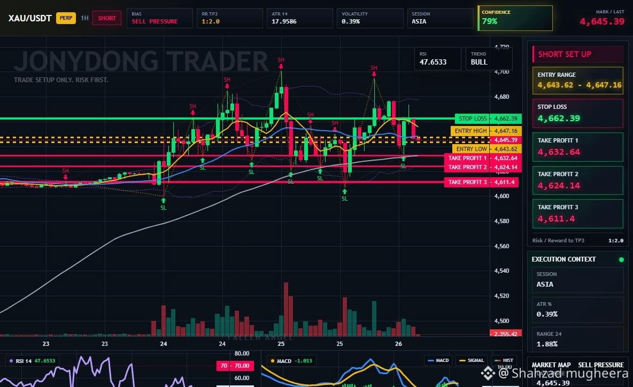This screenshot has width=633, height=387.
Task: Click the Risk / Reward to TP3 row
Action: click(x=578, y=241)
